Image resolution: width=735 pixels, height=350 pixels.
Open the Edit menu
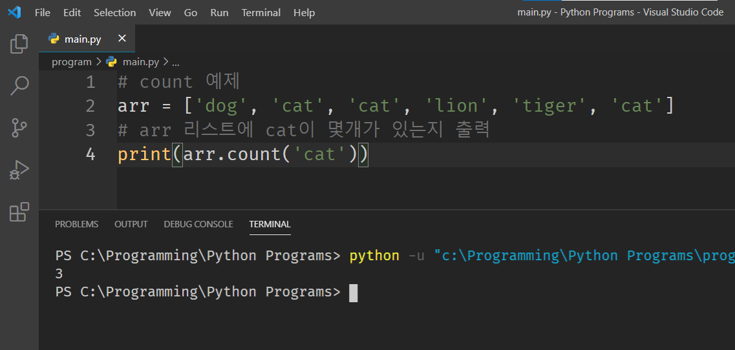tap(72, 13)
